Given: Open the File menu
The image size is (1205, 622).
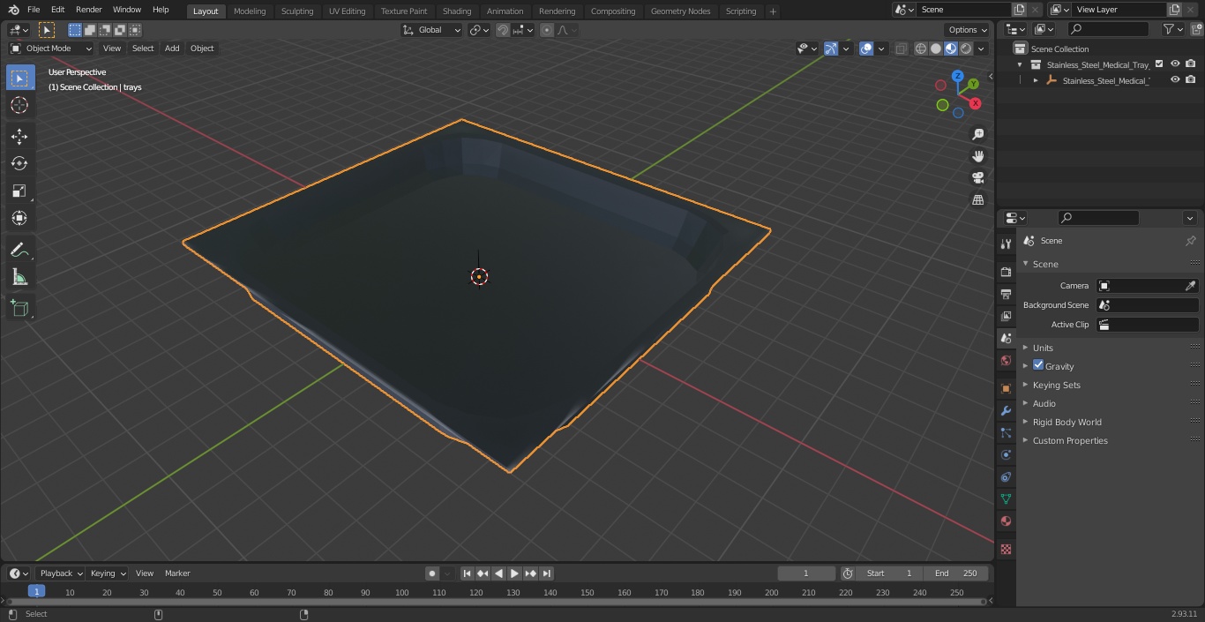Looking at the screenshot, I should click(34, 10).
